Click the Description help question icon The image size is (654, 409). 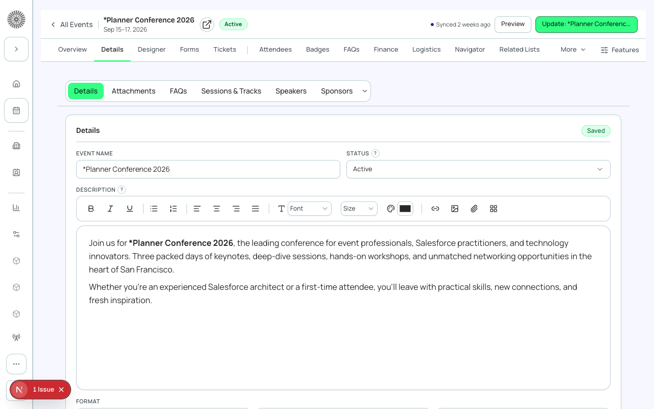click(122, 190)
